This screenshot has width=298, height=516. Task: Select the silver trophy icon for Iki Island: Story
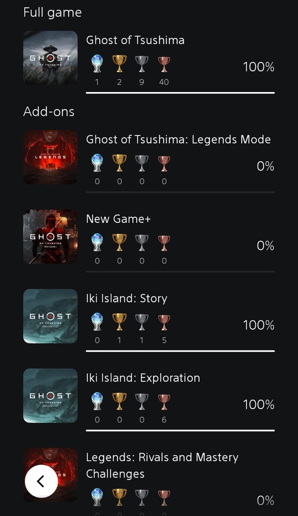141,320
